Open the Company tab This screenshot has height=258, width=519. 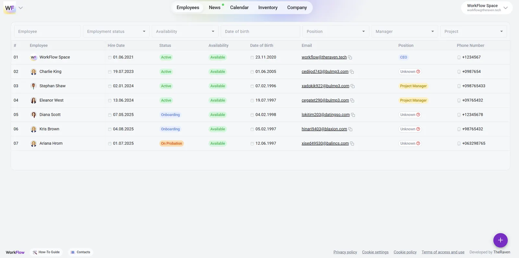coord(297,7)
